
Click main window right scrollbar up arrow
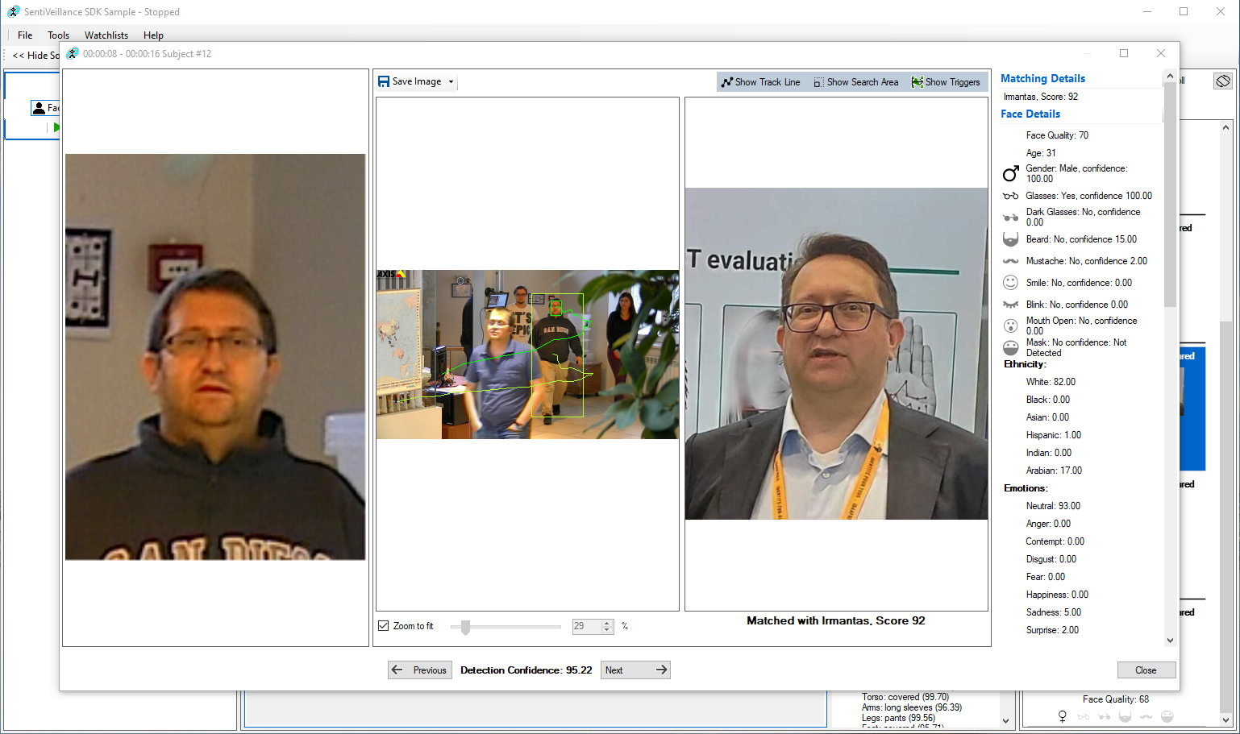tap(1225, 127)
